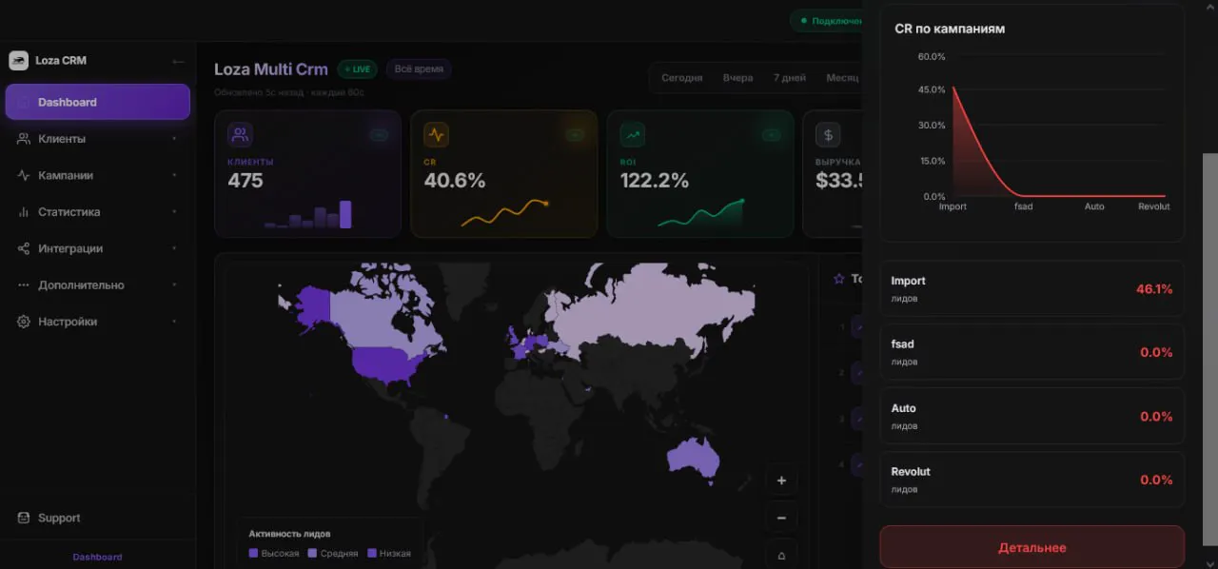
Task: Select the Месяц period tab
Action: (841, 78)
